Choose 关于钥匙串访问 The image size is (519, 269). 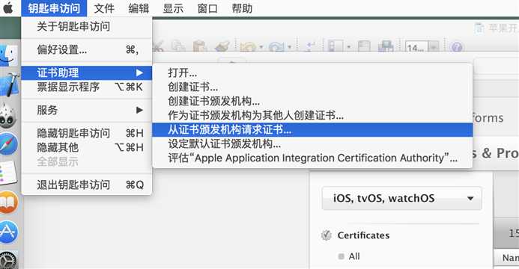87,26
